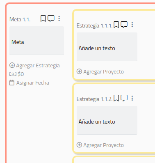This screenshot has width=155, height=163.
Task: Click the Agregar Estrategia link
Action: point(38,66)
